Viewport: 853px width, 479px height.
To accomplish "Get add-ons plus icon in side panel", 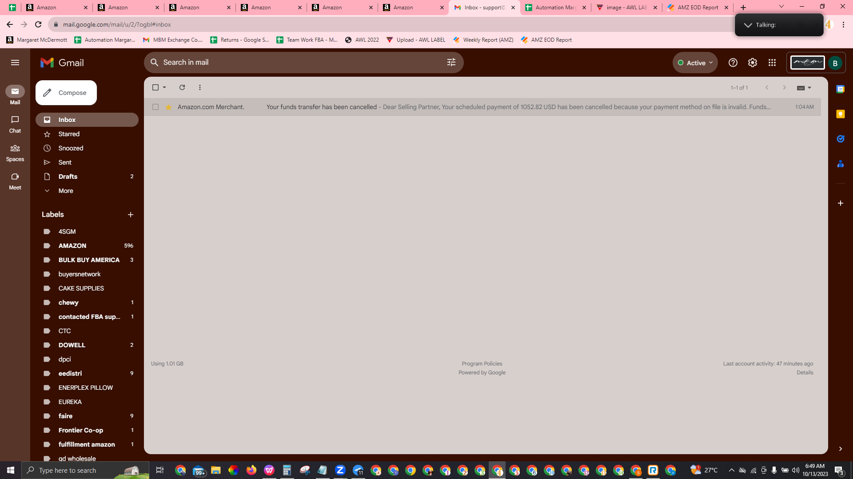I will [841, 203].
